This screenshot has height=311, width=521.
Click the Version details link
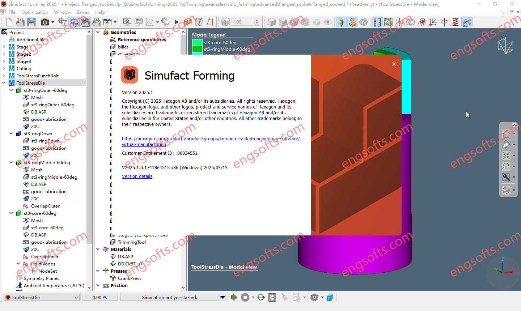pos(137,176)
